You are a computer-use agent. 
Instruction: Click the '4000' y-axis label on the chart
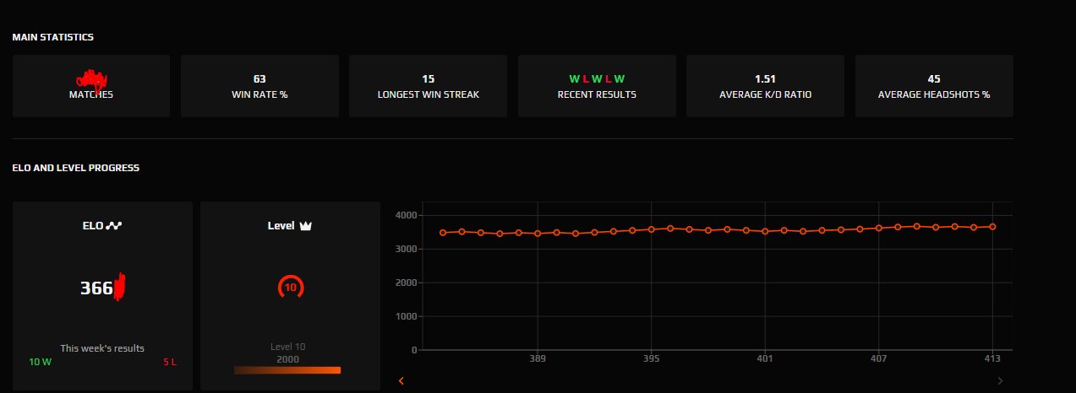coord(406,215)
